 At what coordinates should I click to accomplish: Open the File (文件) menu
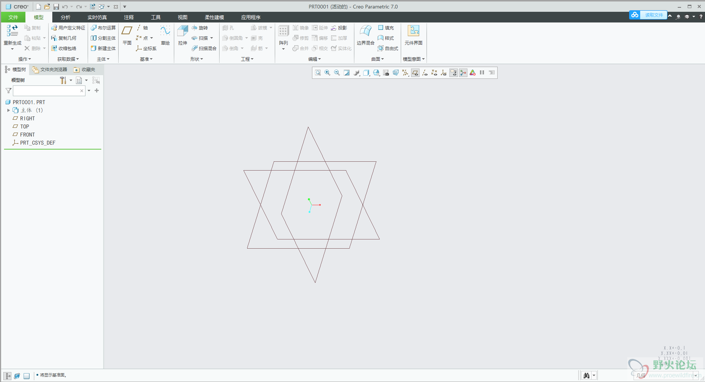click(x=13, y=17)
